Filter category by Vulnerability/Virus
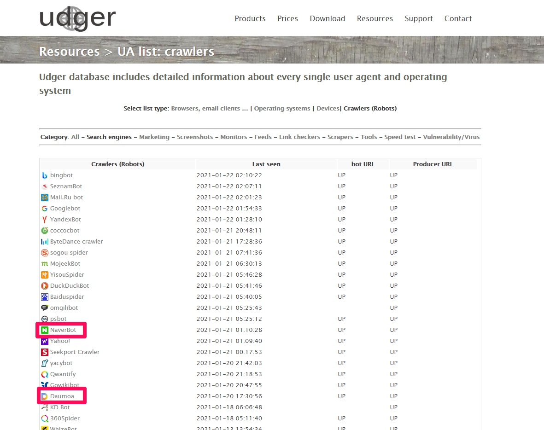Viewport: 544px width, 430px height. pyautogui.click(x=451, y=137)
